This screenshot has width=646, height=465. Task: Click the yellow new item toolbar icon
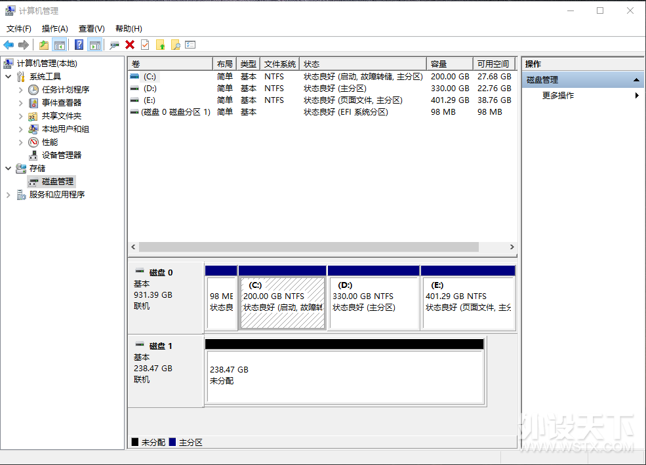click(160, 45)
